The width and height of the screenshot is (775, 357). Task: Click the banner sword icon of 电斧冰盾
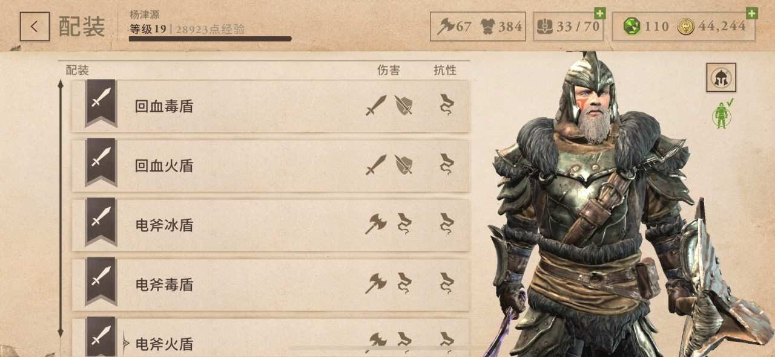tap(101, 221)
